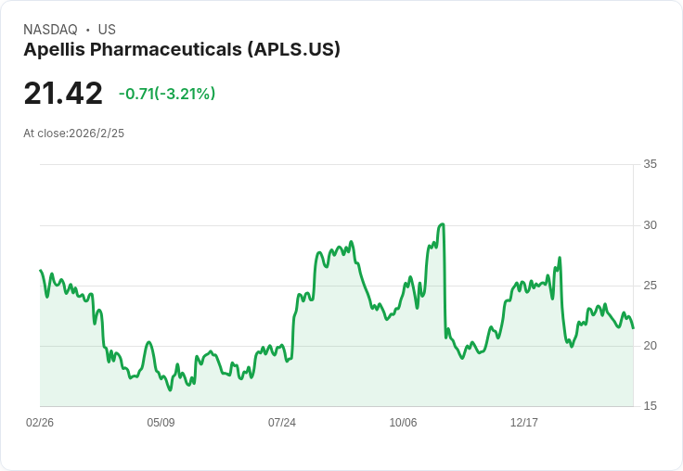Open the Apellis Pharmaceuticals (APLS.US) title
The image size is (683, 471).
click(182, 49)
